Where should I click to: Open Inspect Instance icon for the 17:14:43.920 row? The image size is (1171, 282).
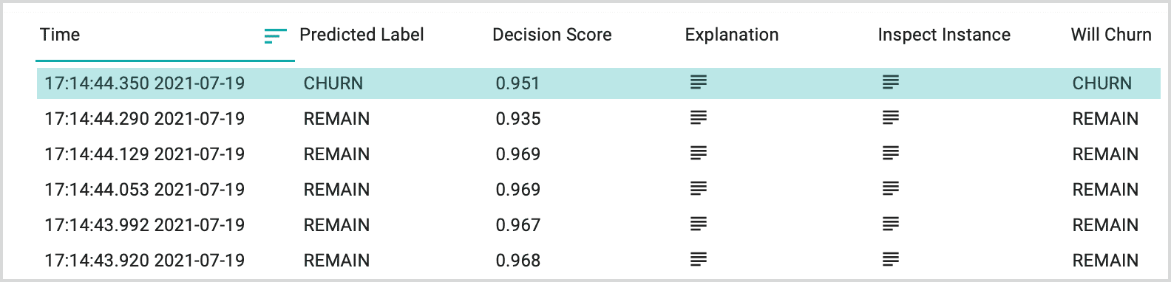891,259
